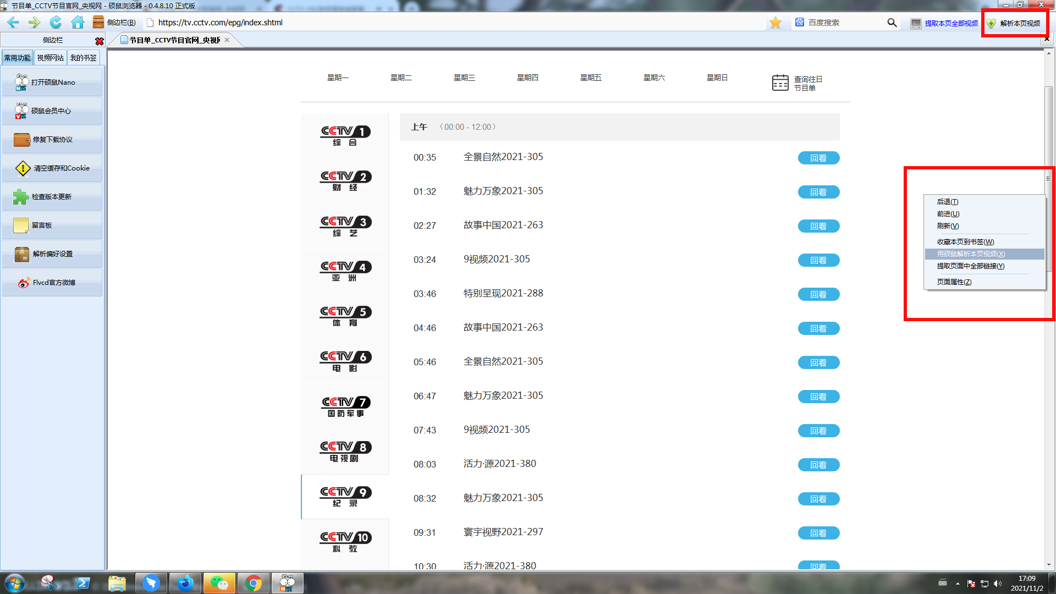Screen dimensions: 1056x594
Task: Open 留言板 in sidebar
Action: click(52, 226)
